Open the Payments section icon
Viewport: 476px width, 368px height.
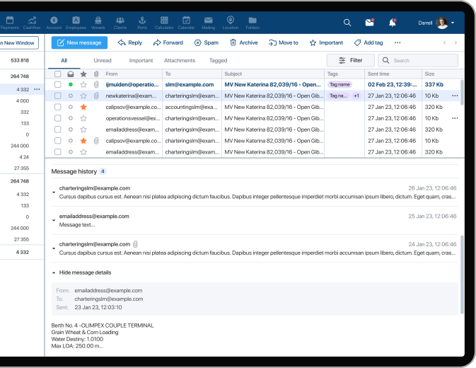pyautogui.click(x=10, y=21)
